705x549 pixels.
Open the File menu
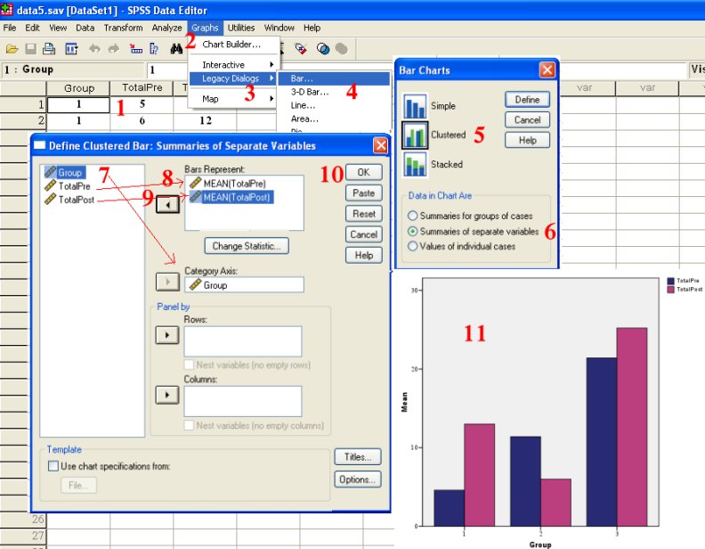[x=10, y=28]
